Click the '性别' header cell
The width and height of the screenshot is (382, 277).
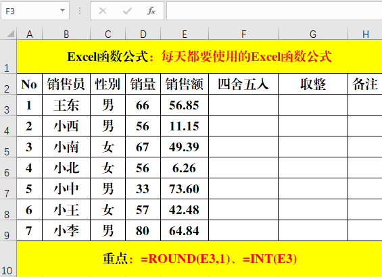coord(108,84)
